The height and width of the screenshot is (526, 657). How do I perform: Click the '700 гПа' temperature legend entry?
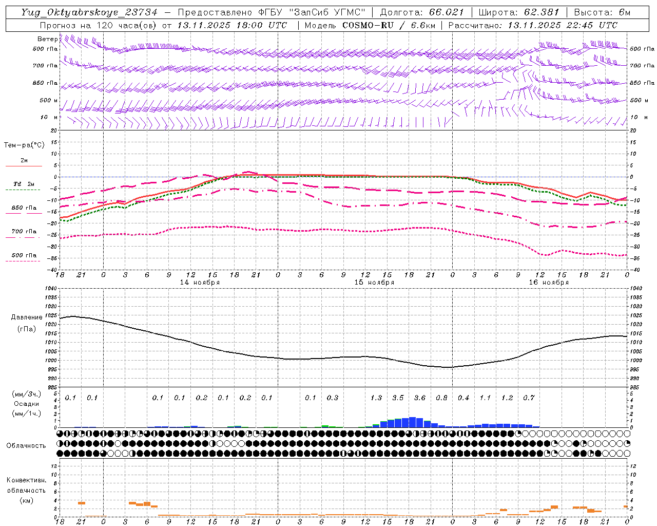[24, 232]
